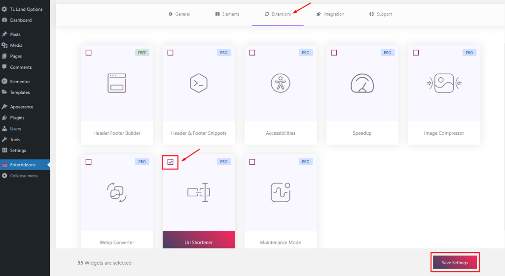This screenshot has width=505, height=276.
Task: Enable the Header Footer Builder checkbox
Action: pyautogui.click(x=89, y=53)
